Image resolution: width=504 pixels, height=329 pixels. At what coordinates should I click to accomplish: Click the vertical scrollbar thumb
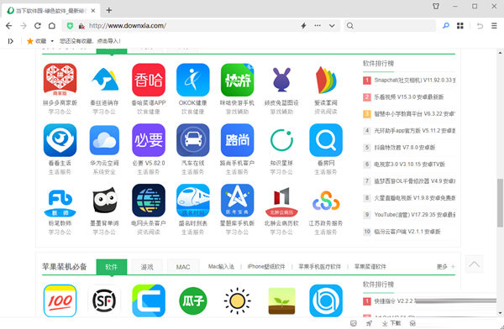500,202
